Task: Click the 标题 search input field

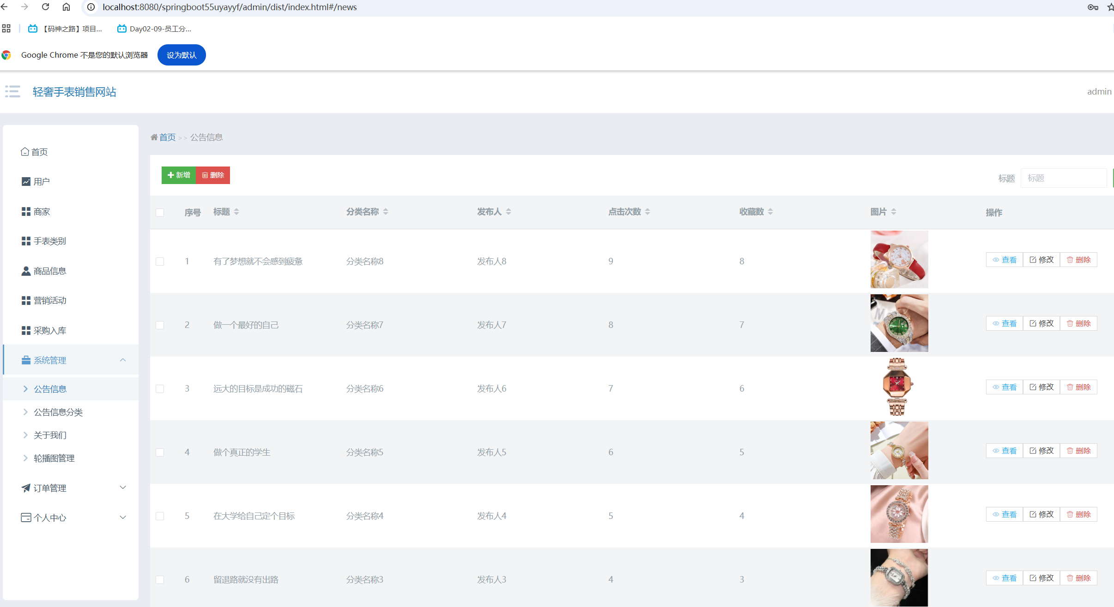Action: (1063, 178)
